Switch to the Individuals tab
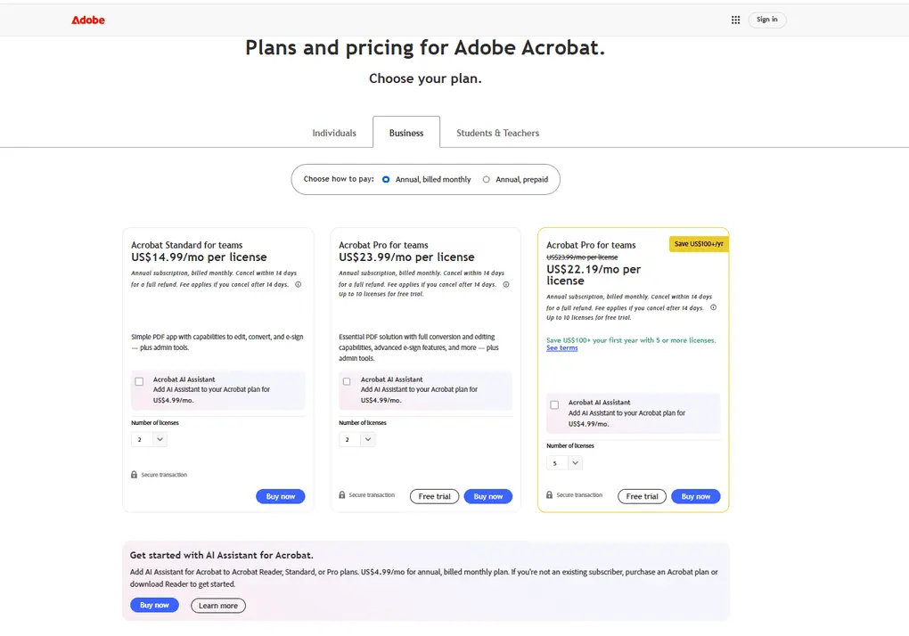909x636 pixels. 334,132
